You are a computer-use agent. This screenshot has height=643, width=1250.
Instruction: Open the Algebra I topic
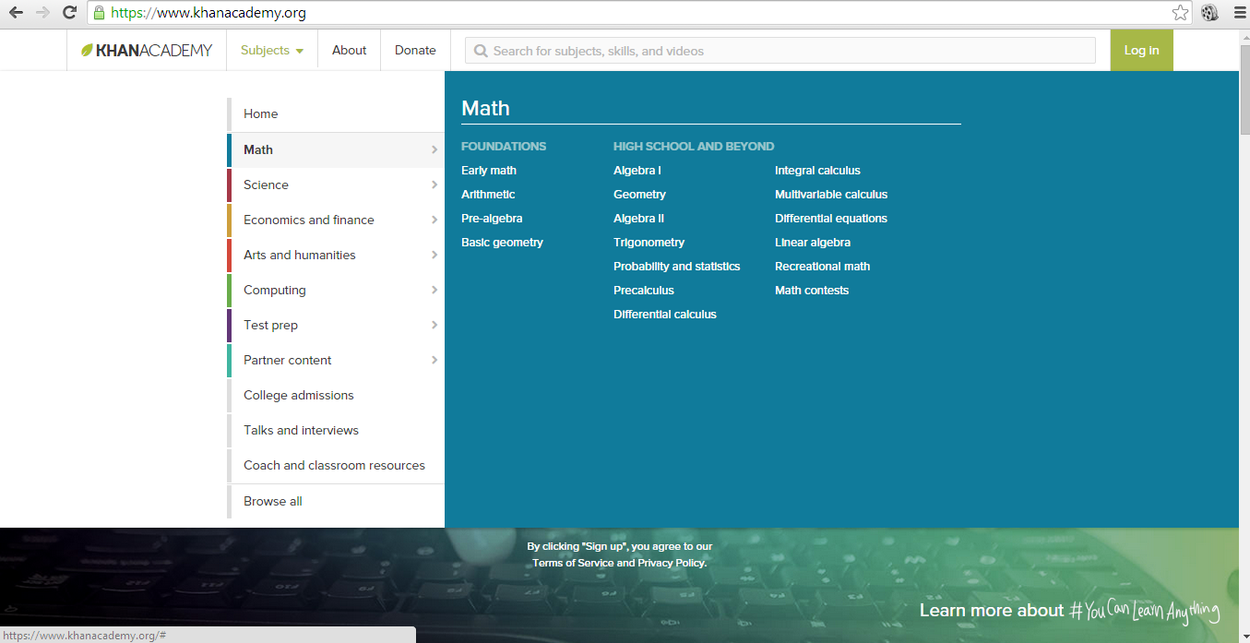[637, 171]
